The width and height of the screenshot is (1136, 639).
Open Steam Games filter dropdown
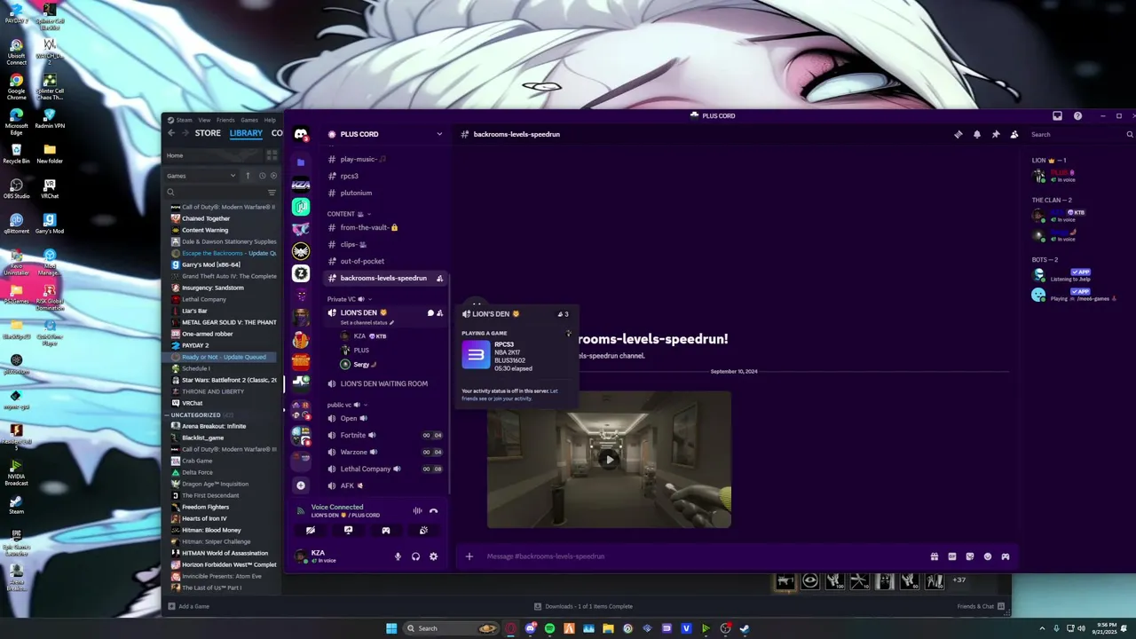pyautogui.click(x=201, y=176)
